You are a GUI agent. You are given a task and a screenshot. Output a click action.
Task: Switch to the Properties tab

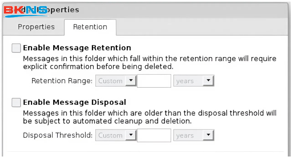pyautogui.click(x=36, y=27)
